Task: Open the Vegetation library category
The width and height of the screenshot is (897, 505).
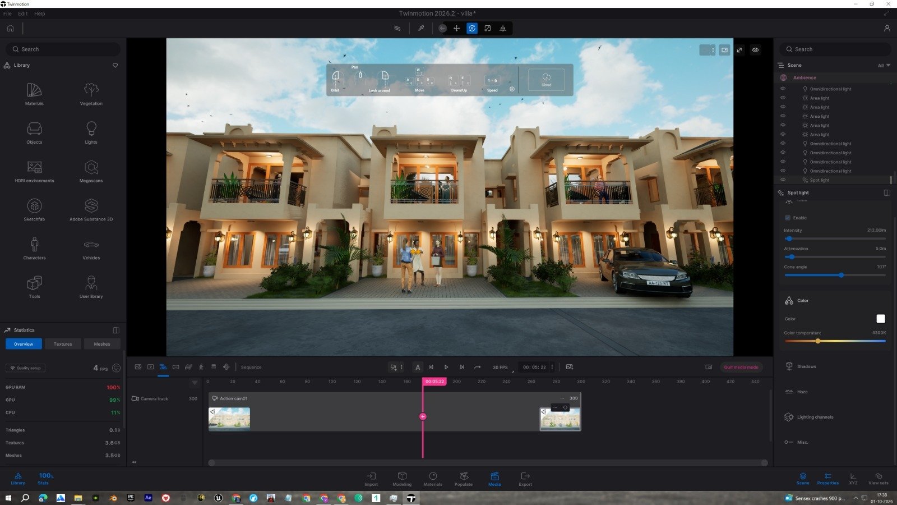Action: [91, 94]
